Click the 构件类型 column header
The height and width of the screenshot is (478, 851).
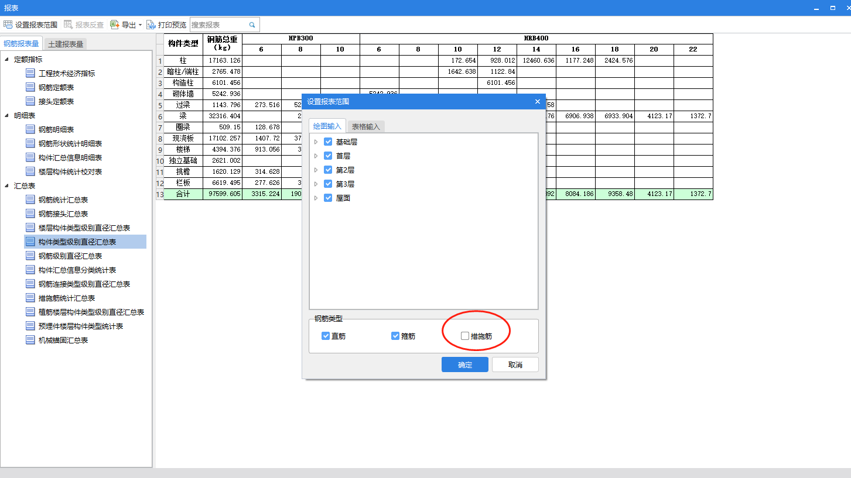pos(183,43)
